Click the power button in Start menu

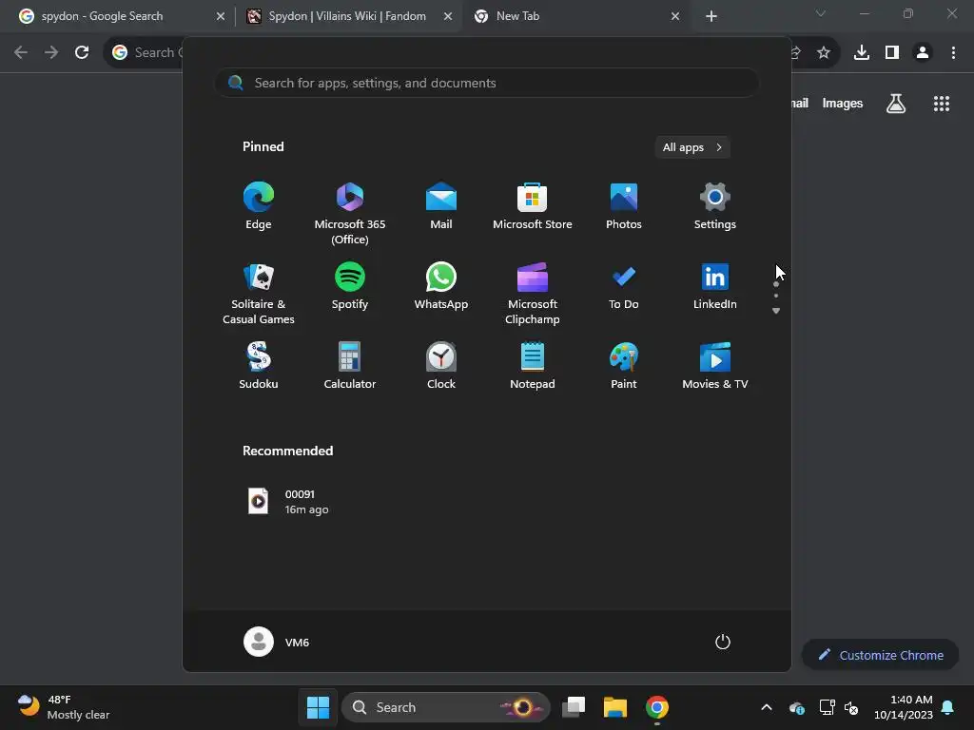click(723, 642)
